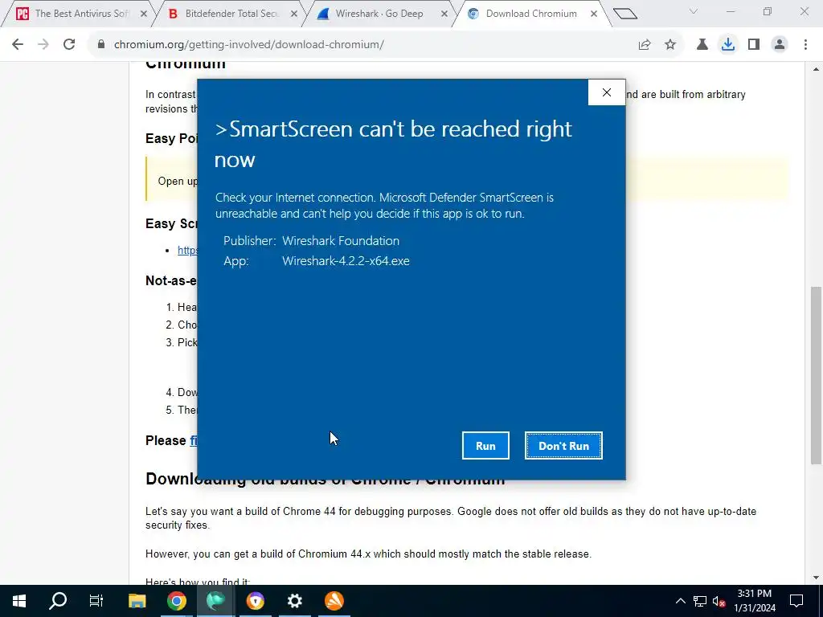Open the teal bird browser on taskbar

point(215,601)
